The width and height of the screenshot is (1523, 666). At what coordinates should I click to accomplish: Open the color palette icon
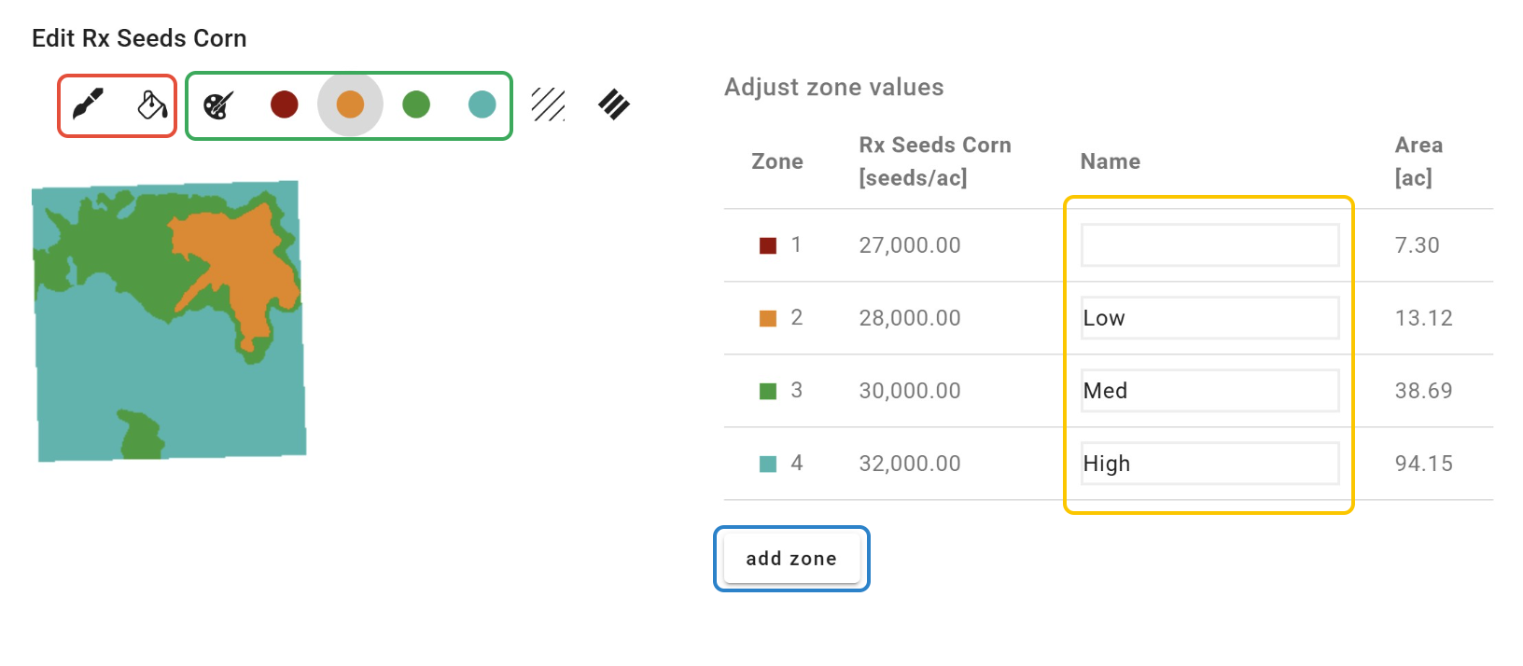click(218, 104)
